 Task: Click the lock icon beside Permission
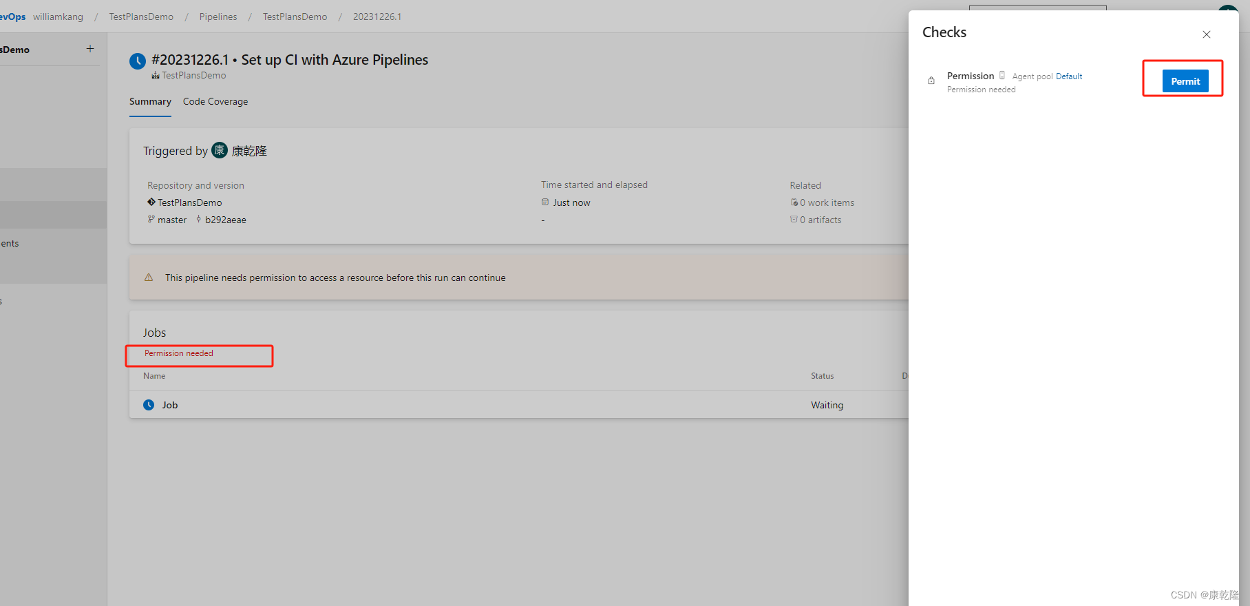931,81
